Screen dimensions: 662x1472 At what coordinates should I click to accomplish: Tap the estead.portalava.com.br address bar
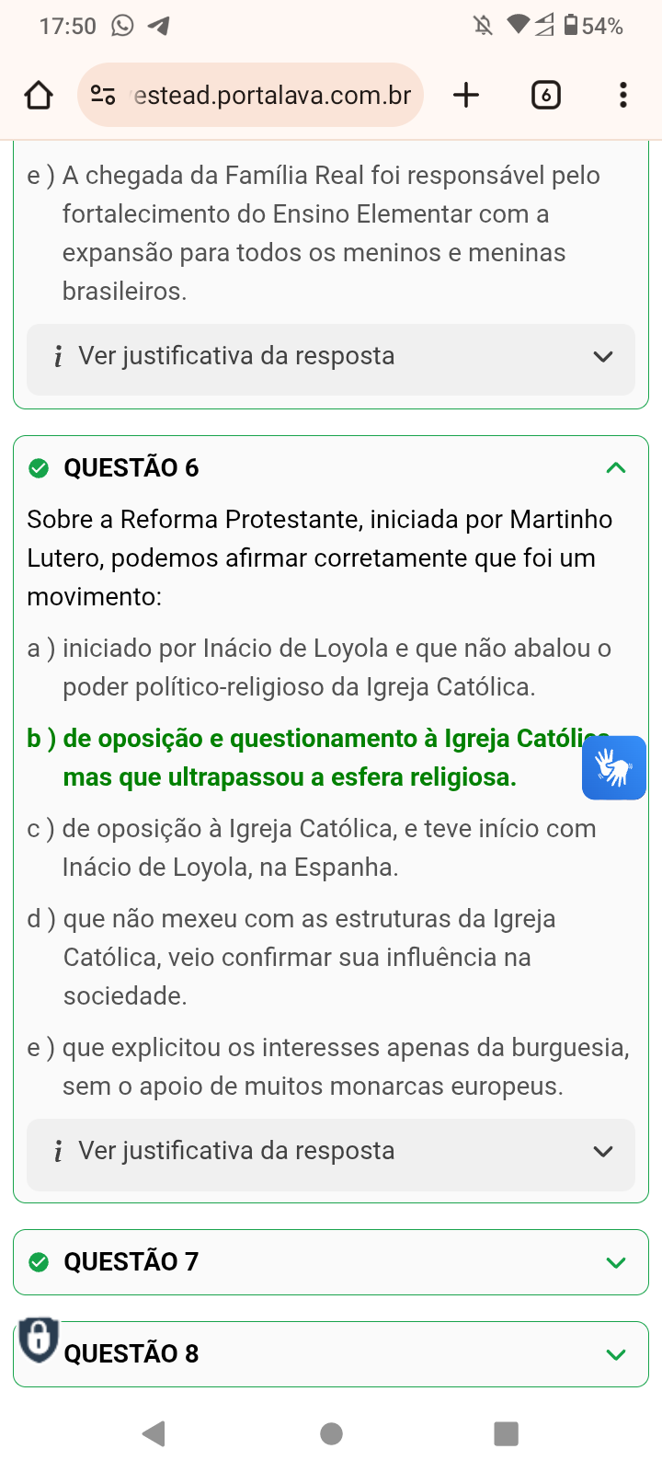[x=271, y=95]
